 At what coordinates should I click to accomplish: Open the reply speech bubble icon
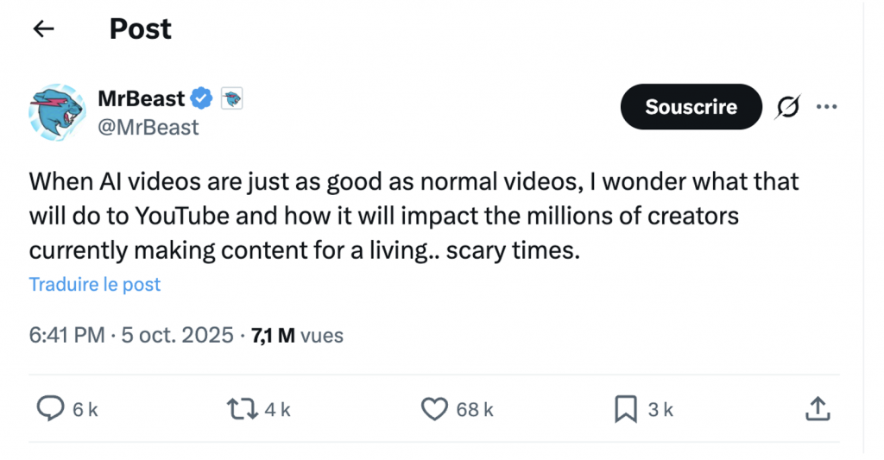point(51,409)
